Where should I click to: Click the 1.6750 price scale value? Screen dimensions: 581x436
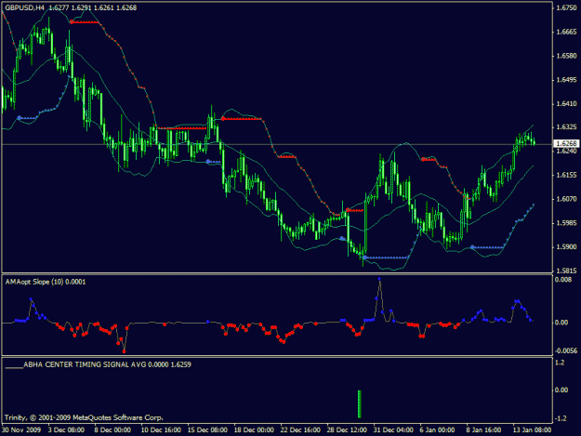click(566, 7)
